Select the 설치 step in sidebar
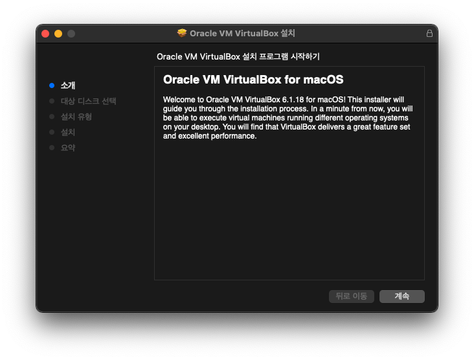This screenshot has width=474, height=360. tap(68, 132)
